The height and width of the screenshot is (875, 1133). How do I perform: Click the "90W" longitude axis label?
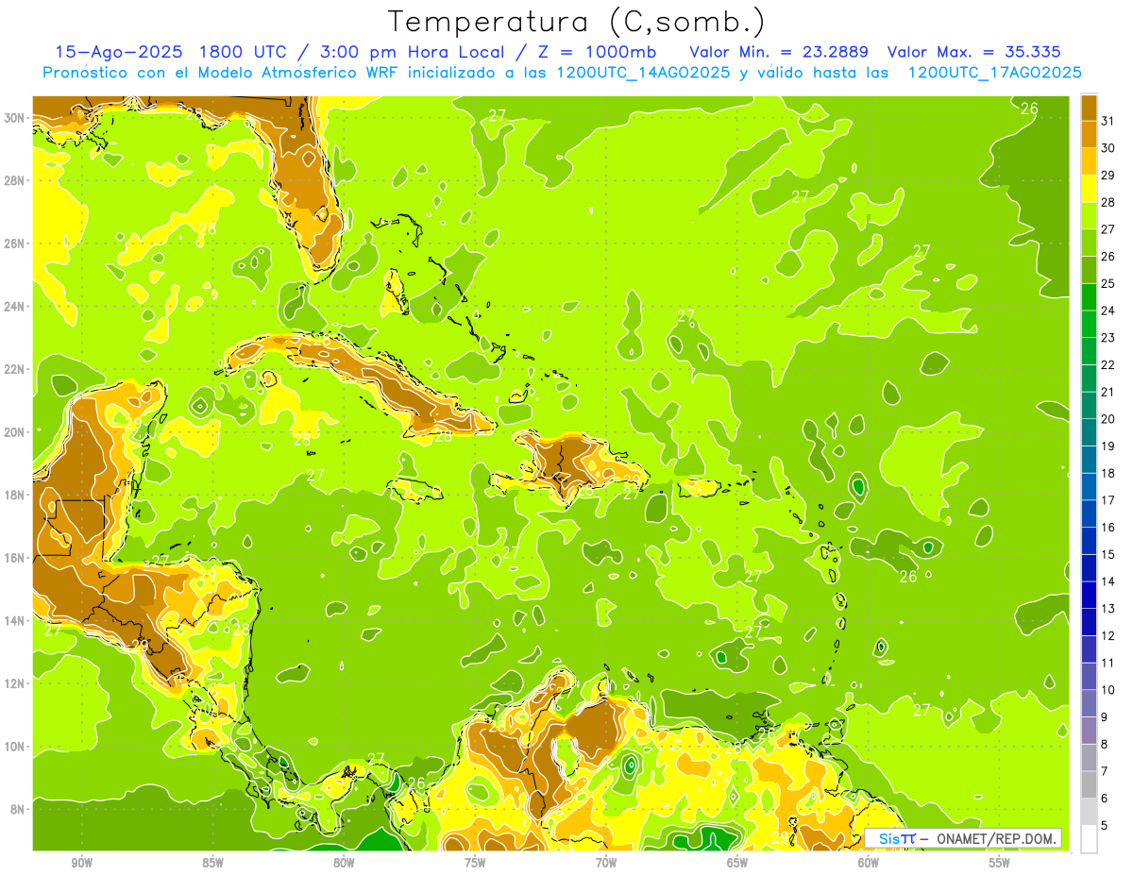[x=82, y=863]
